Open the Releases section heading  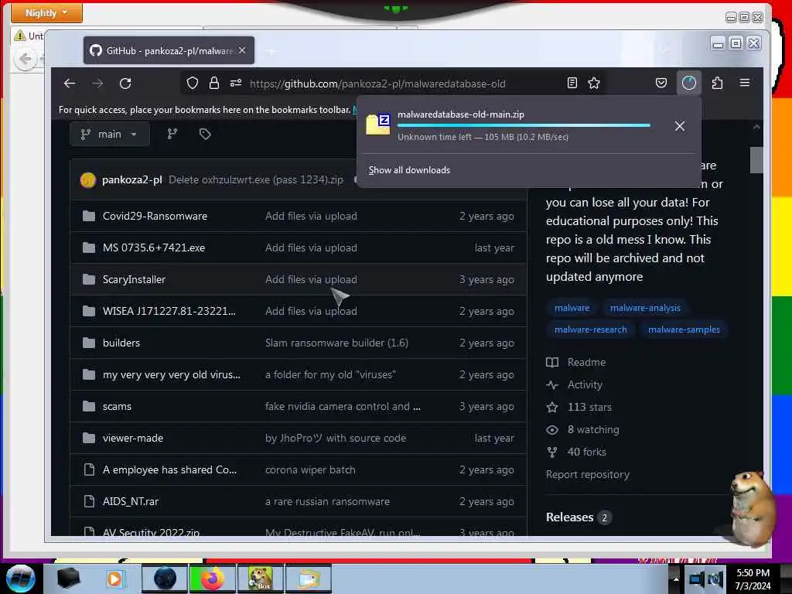click(569, 517)
